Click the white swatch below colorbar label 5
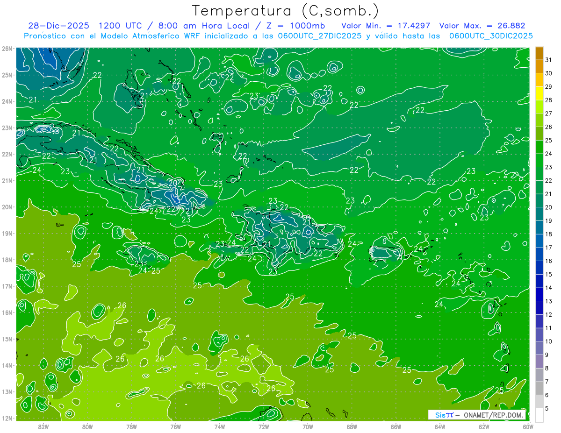The width and height of the screenshot is (561, 433). (x=539, y=415)
